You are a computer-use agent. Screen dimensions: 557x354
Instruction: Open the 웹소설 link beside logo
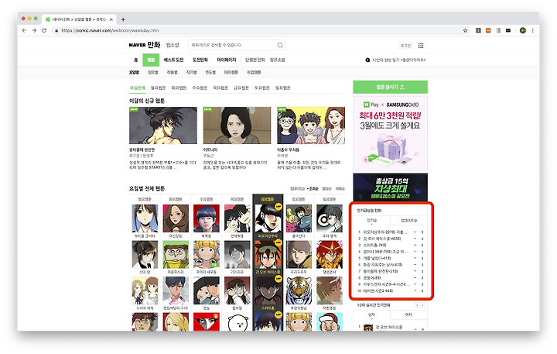[173, 45]
